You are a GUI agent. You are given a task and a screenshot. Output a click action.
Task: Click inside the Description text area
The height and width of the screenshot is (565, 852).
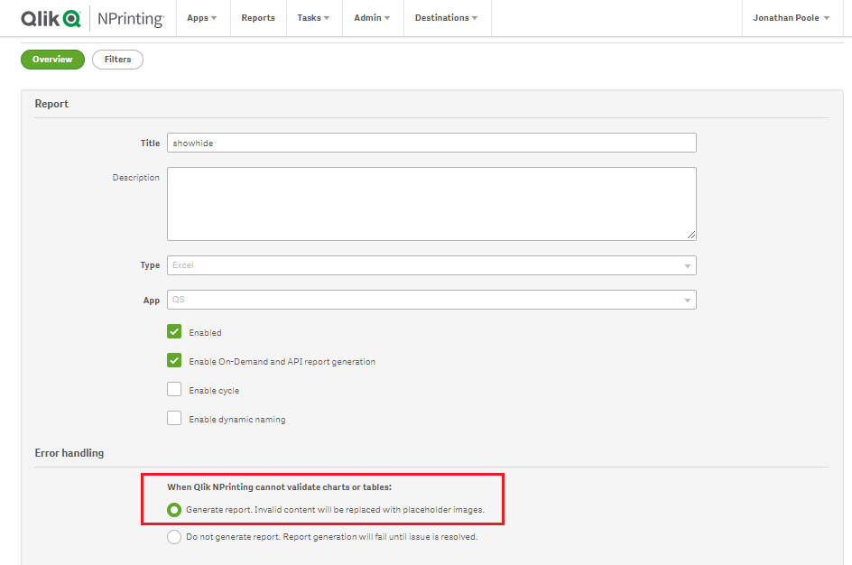pyautogui.click(x=431, y=204)
